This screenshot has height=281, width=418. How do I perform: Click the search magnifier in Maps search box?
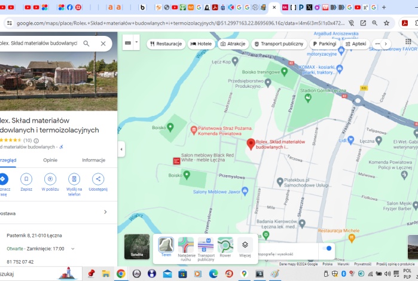(x=86, y=44)
